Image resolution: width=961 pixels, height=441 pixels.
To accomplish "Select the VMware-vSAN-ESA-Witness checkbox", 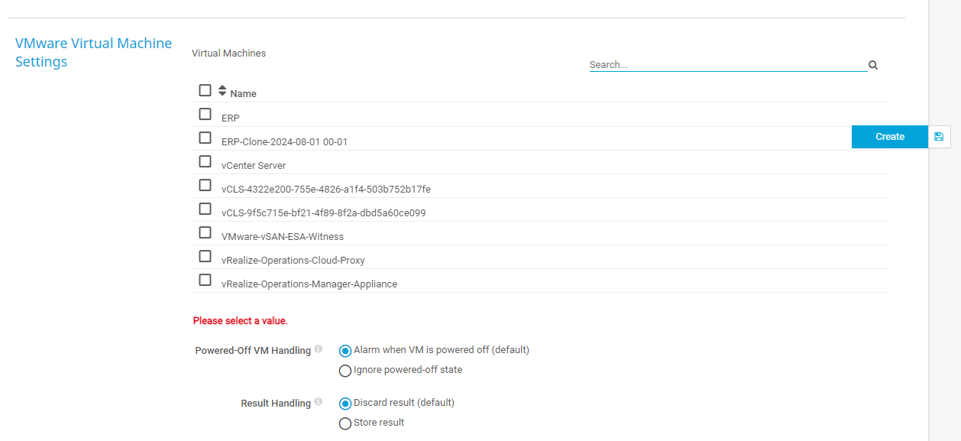I will coord(205,232).
